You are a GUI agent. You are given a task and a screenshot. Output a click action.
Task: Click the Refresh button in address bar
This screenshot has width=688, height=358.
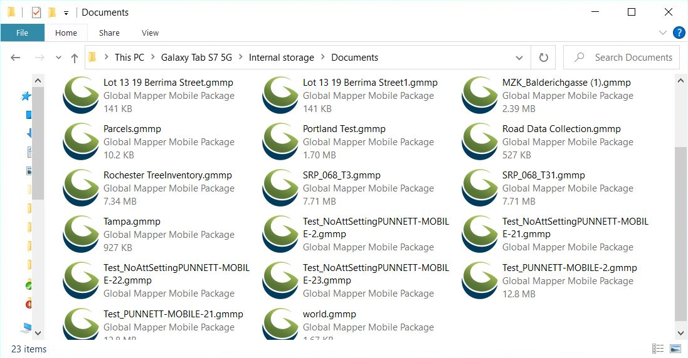pos(543,58)
